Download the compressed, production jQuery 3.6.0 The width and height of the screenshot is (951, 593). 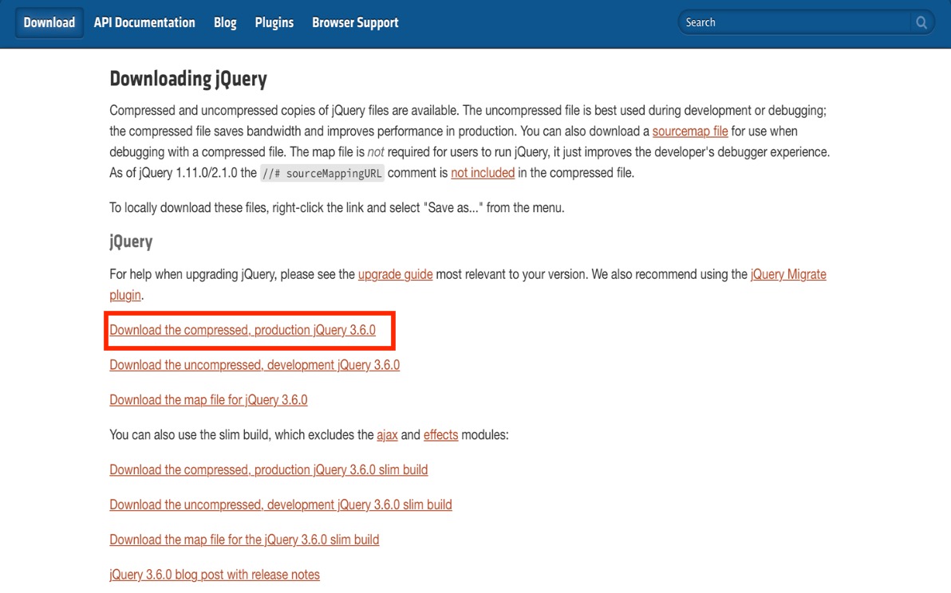coord(243,330)
